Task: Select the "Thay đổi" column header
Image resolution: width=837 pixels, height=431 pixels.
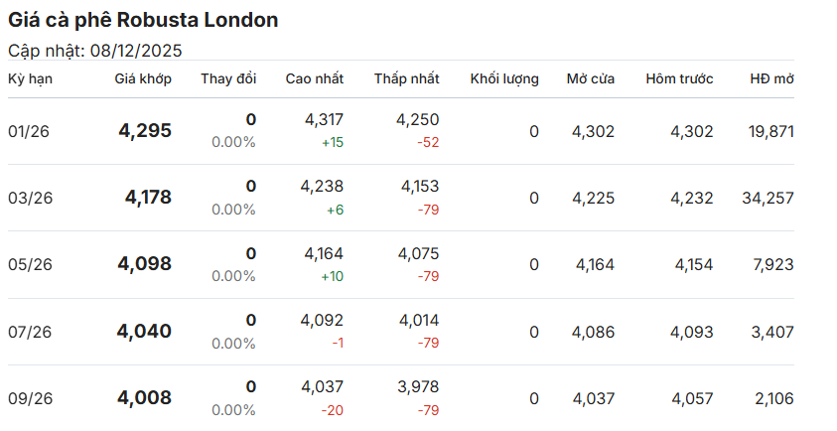Action: pos(228,78)
